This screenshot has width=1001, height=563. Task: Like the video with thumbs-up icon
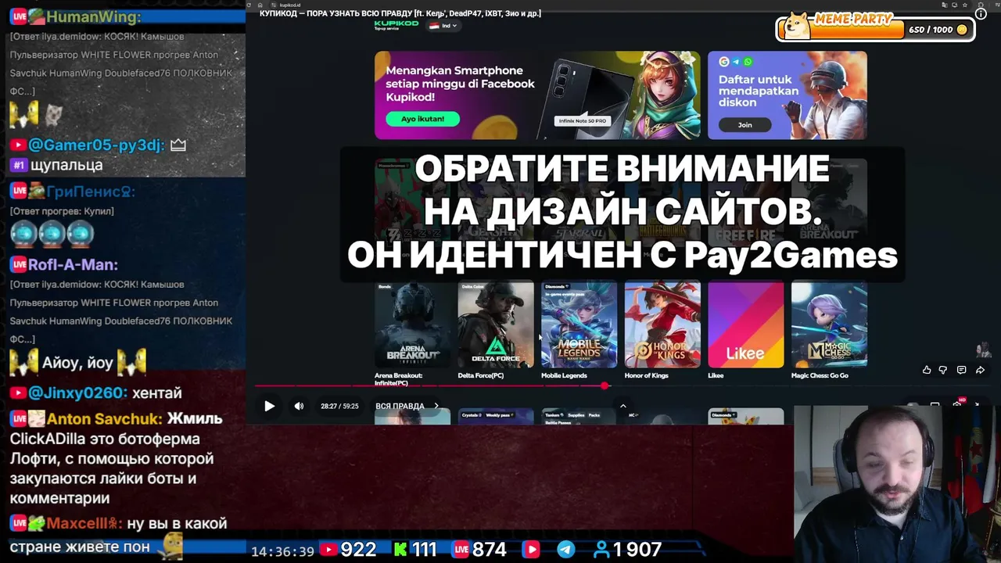(x=927, y=370)
